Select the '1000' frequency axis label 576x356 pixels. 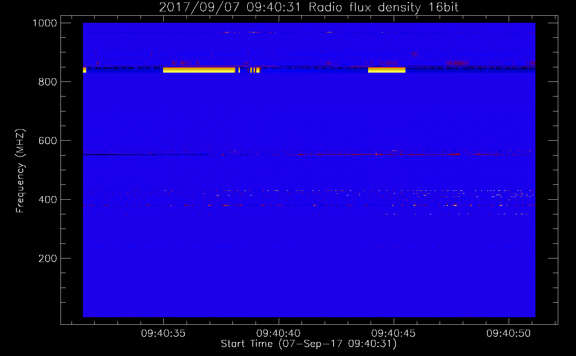[x=44, y=23]
